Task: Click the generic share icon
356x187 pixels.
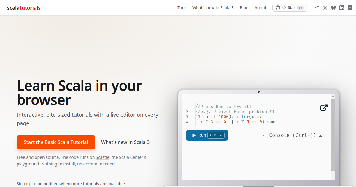Action: point(317,8)
